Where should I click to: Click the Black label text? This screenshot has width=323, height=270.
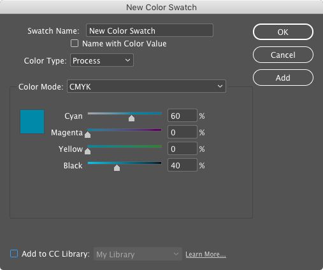73,166
